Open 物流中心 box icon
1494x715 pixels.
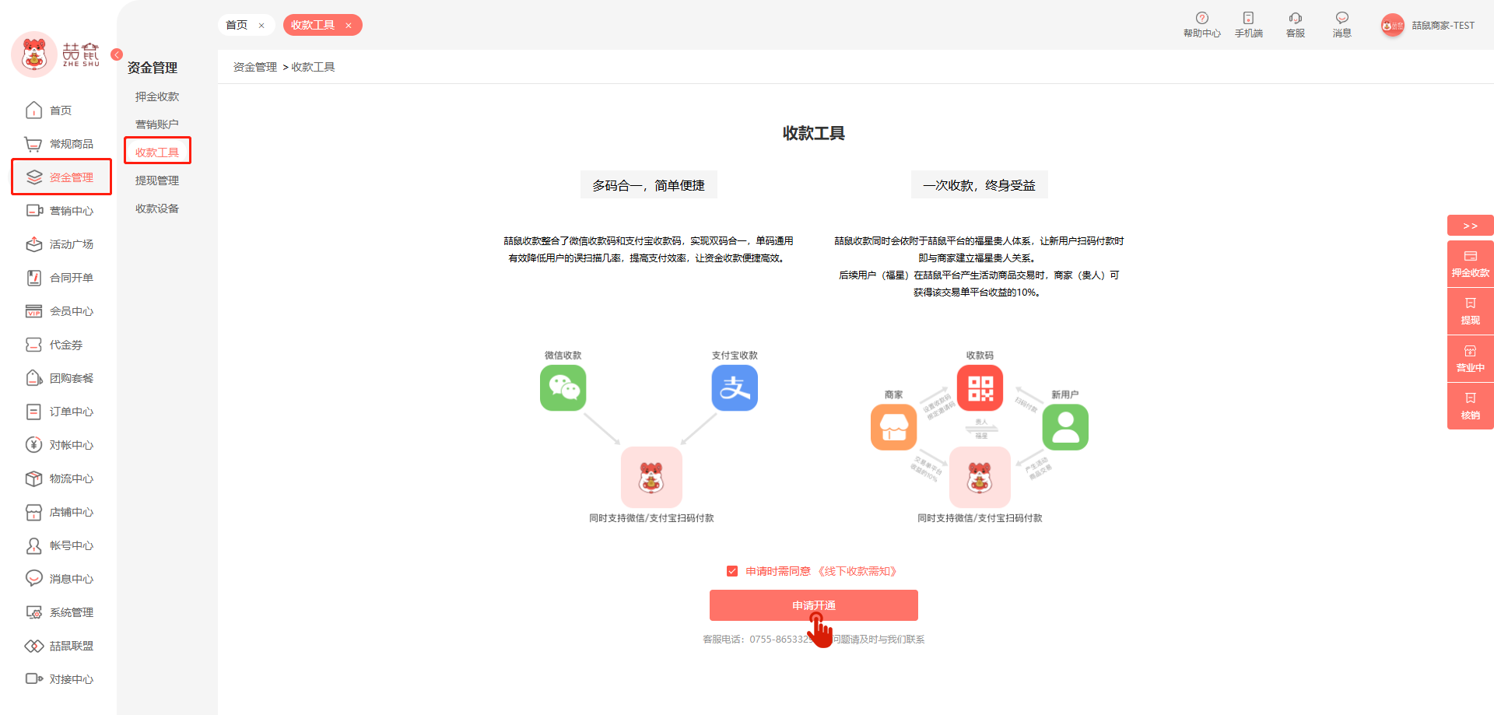[34, 478]
